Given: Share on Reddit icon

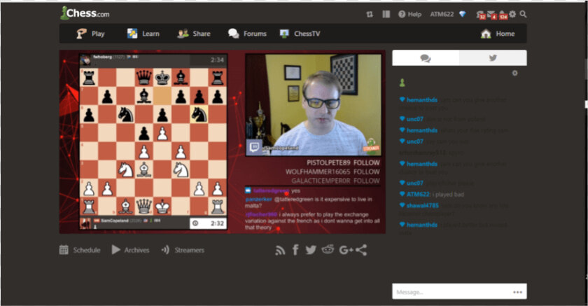Looking at the screenshot, I should [x=328, y=249].
